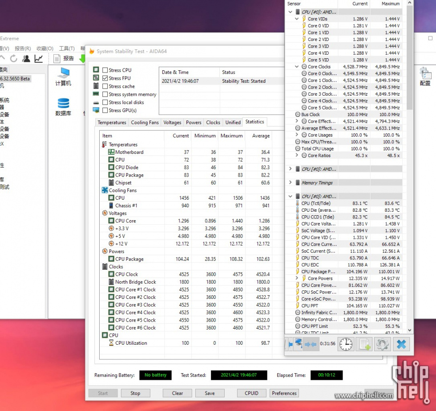Enable the Stress GPU(s) checkbox
436x411 pixels.
pyautogui.click(x=105, y=110)
